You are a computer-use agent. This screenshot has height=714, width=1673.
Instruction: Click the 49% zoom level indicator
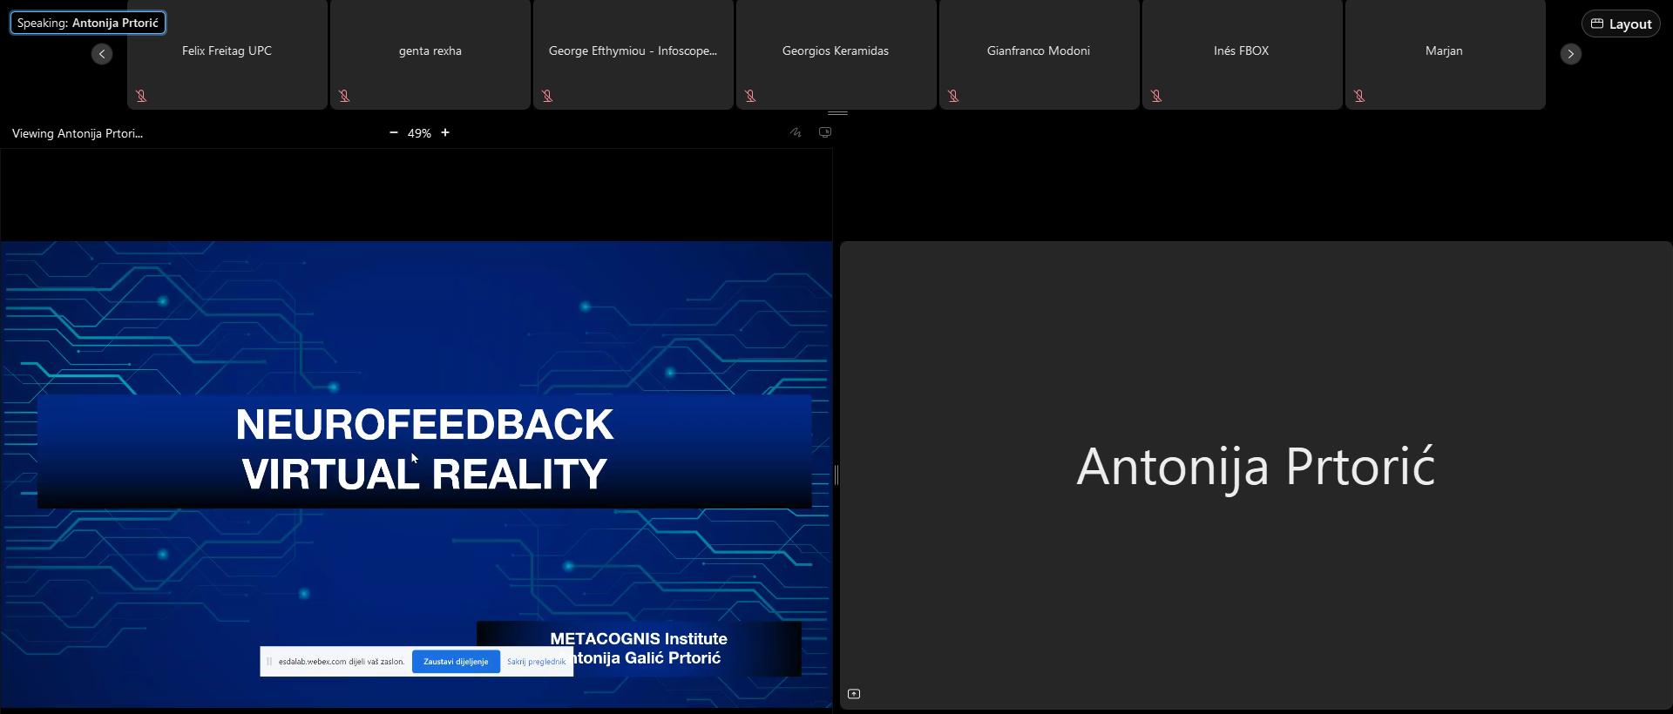coord(419,133)
